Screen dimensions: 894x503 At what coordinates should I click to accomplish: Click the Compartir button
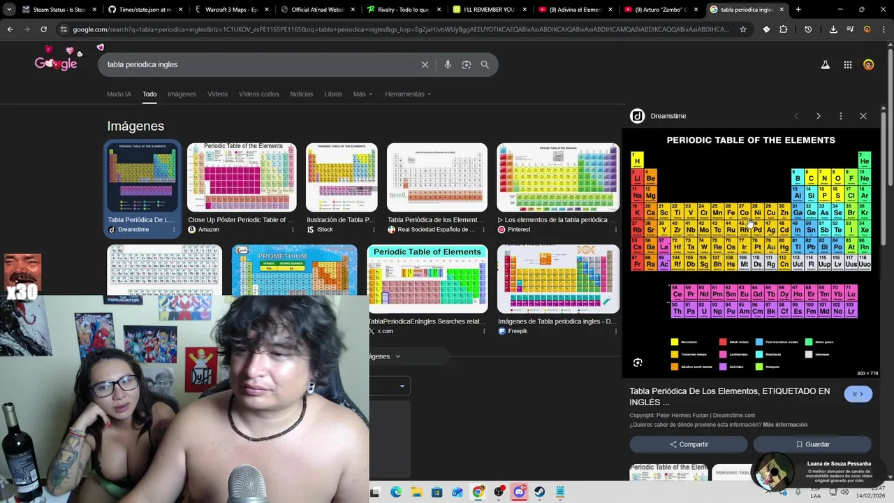click(x=689, y=444)
